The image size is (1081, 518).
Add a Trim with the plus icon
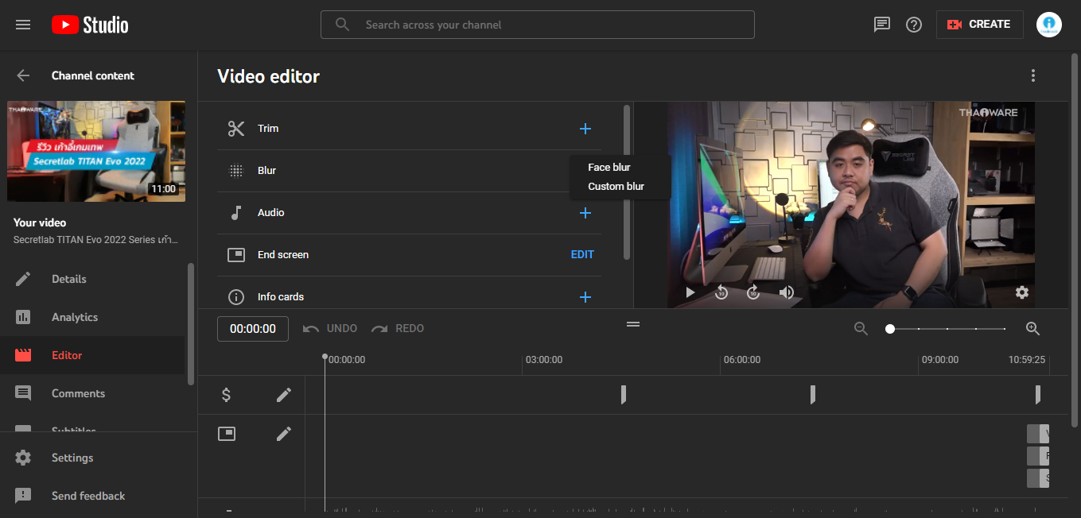[x=585, y=129]
